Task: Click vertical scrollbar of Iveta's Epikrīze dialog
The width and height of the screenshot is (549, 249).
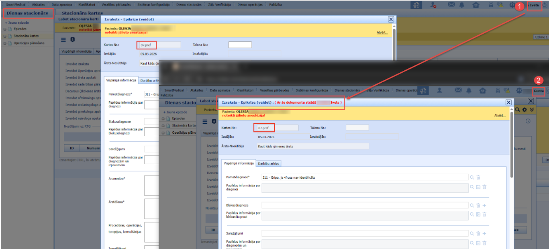Action: click(x=394, y=44)
